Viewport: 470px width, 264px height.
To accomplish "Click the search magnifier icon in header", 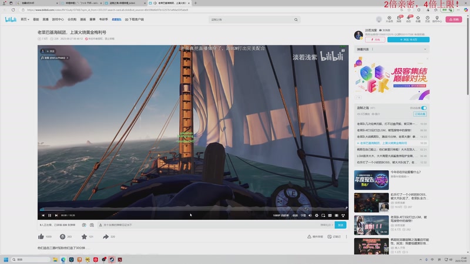I will 296,20.
